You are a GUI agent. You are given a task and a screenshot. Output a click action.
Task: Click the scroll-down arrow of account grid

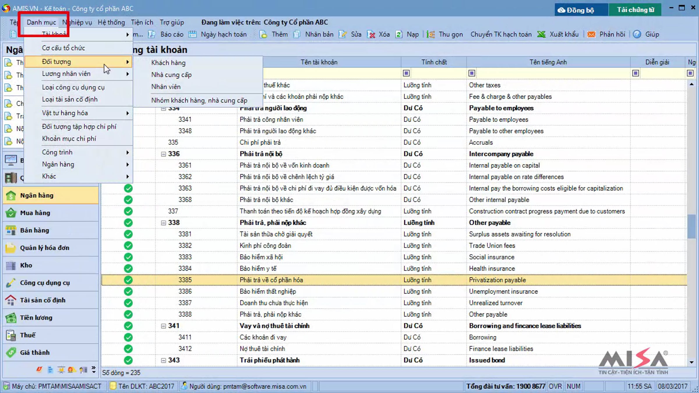point(691,362)
